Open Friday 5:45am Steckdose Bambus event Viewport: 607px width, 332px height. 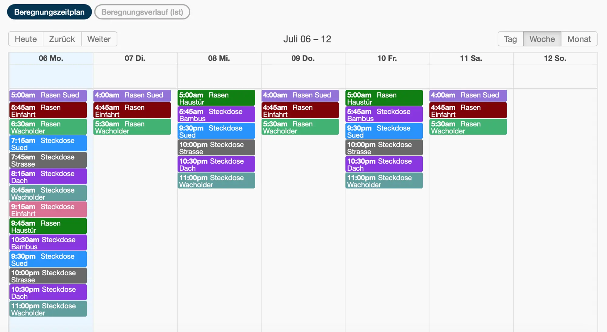[384, 115]
